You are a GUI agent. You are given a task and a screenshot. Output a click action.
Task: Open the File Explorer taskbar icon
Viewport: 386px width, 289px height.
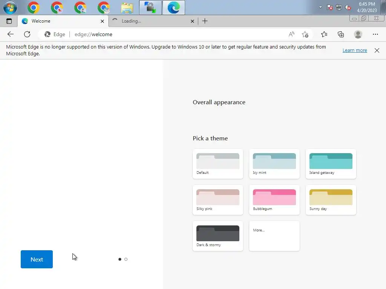click(x=127, y=8)
